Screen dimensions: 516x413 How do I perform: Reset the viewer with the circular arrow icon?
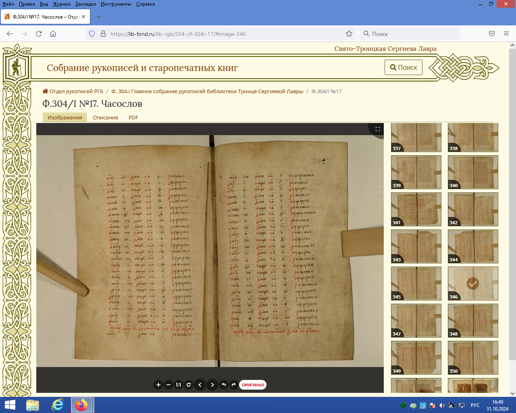click(x=189, y=385)
